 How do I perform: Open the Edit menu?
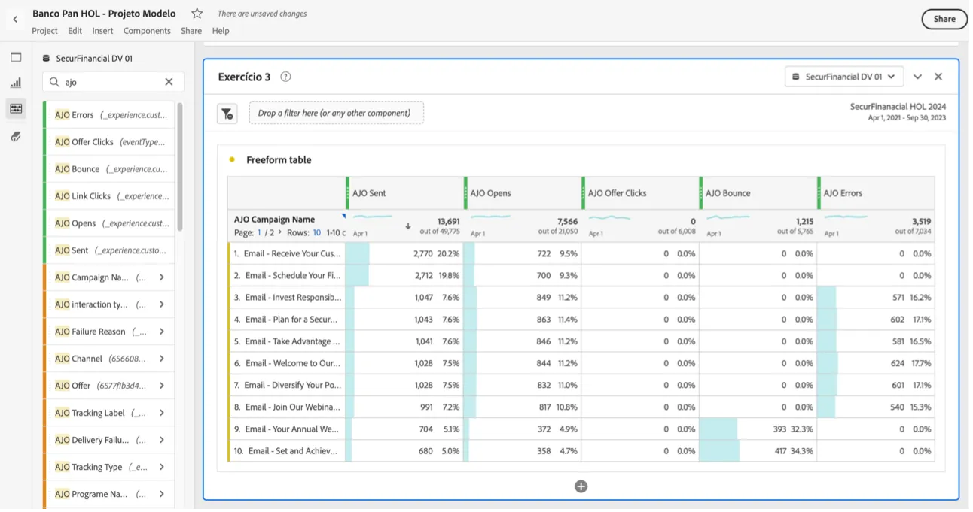[75, 31]
